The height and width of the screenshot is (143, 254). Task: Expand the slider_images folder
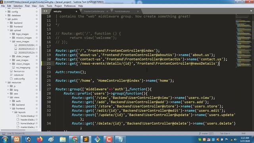[11, 56]
